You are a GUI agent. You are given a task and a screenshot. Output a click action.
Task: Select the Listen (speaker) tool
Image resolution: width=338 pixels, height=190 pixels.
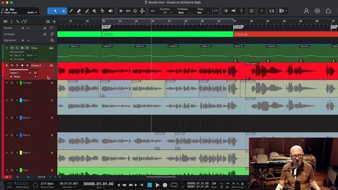(x=110, y=11)
